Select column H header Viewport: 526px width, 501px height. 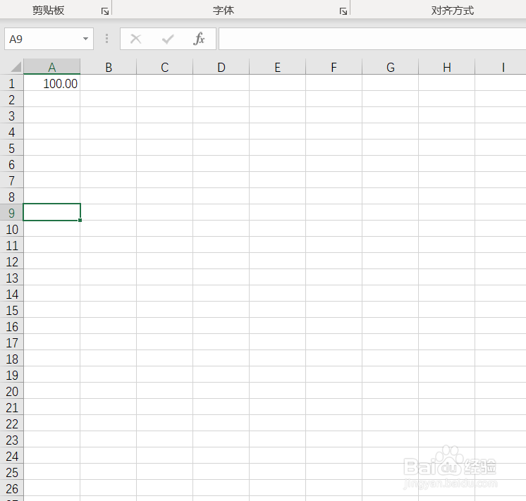click(446, 67)
